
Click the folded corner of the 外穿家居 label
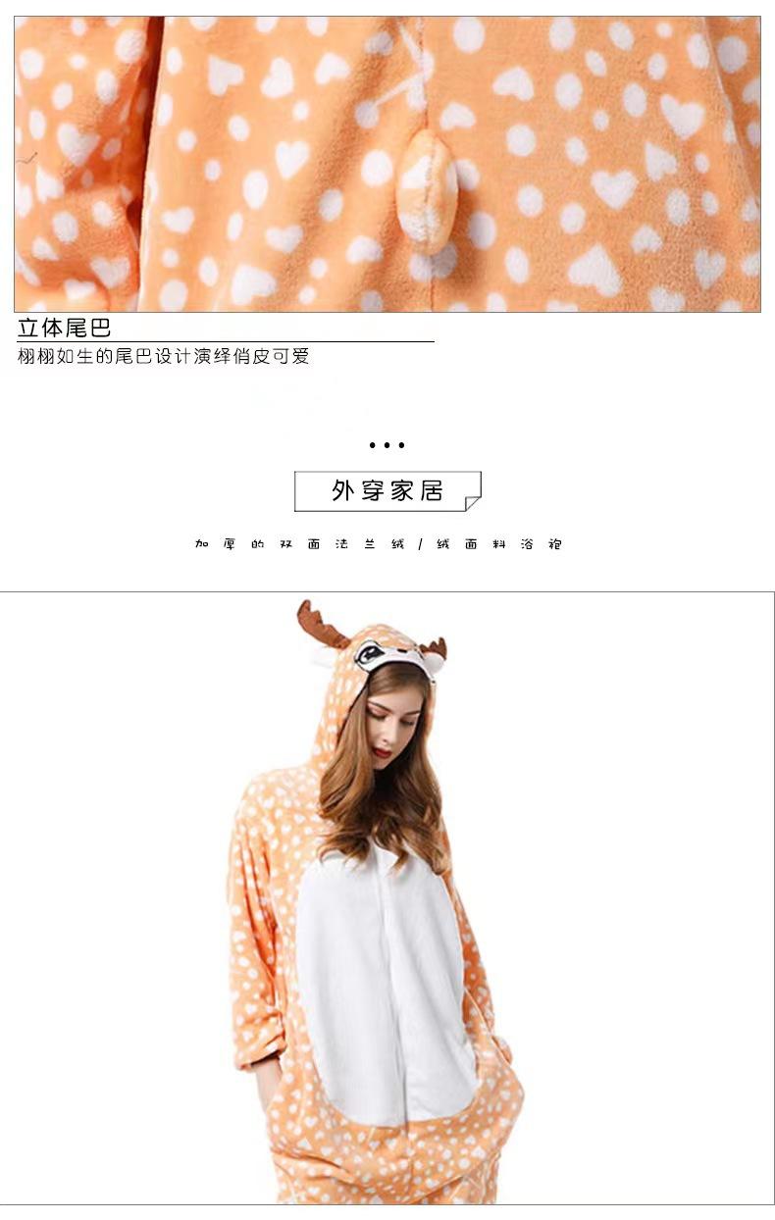pyautogui.click(x=473, y=503)
